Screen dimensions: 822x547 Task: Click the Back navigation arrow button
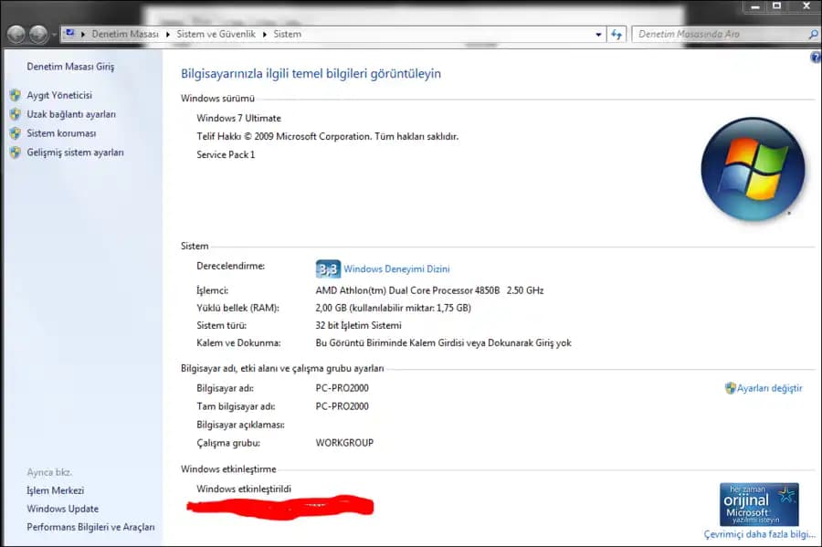[16, 35]
